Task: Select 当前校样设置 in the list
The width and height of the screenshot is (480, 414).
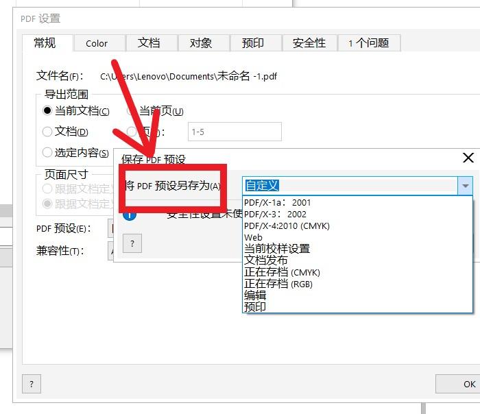Action: click(357, 249)
